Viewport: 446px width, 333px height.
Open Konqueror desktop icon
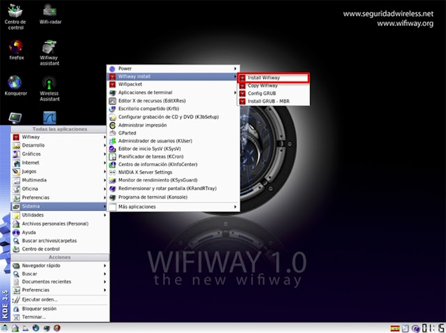coord(15,85)
